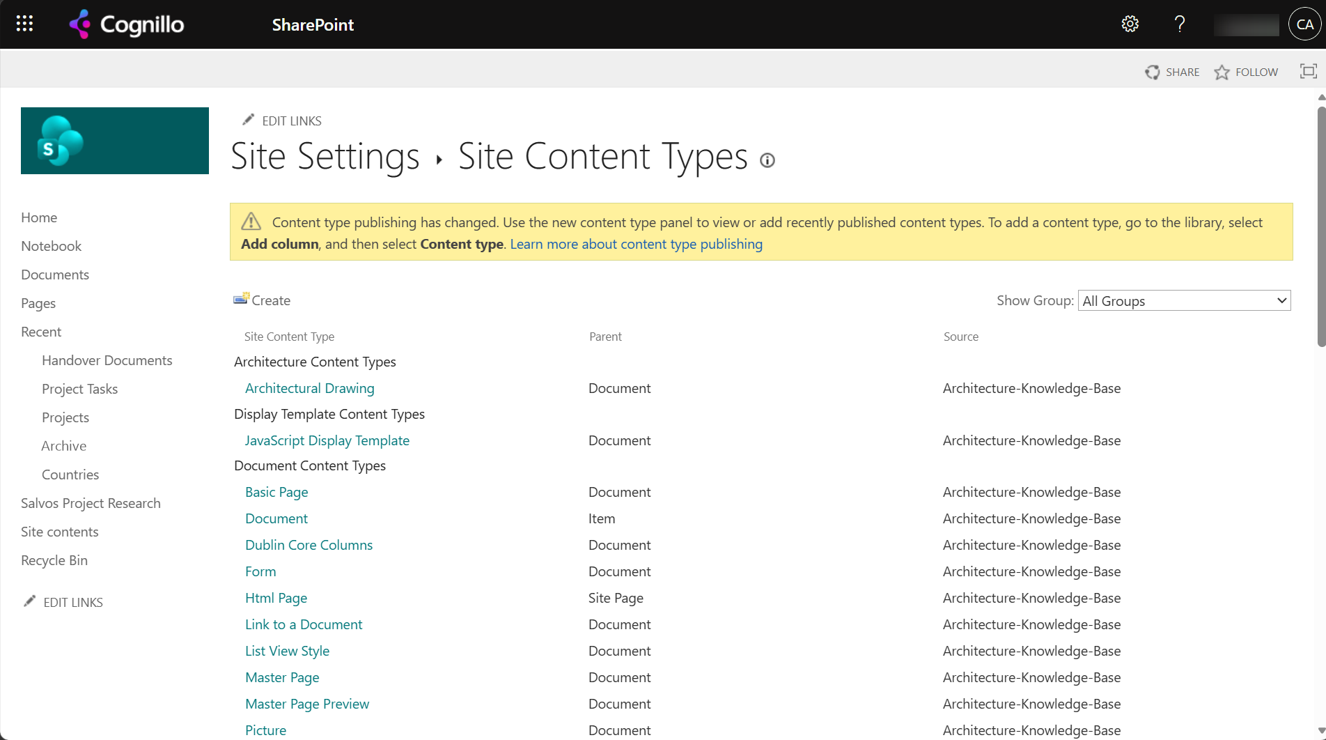Open the Architectural Drawing content type

pos(310,388)
